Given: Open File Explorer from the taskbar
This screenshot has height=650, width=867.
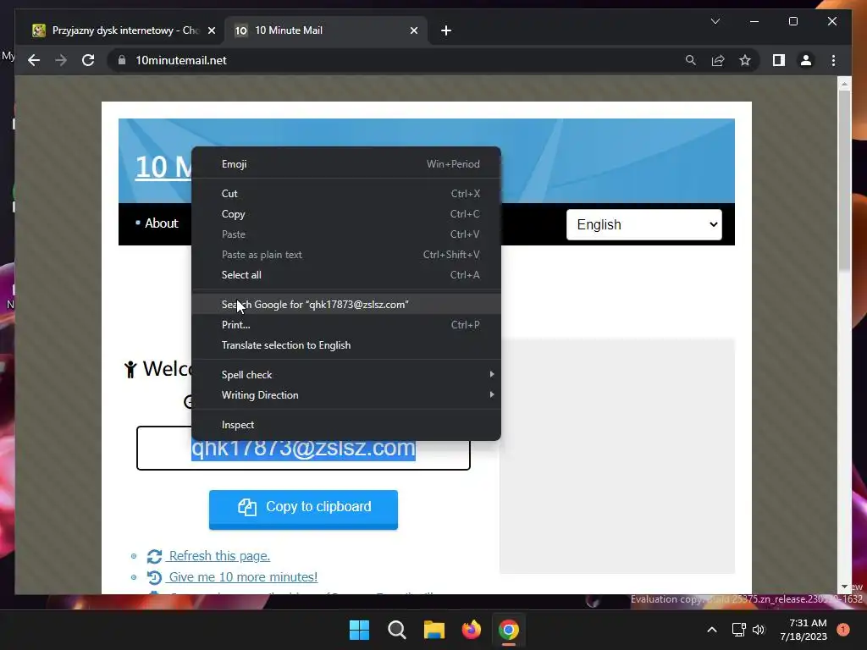Looking at the screenshot, I should [434, 630].
